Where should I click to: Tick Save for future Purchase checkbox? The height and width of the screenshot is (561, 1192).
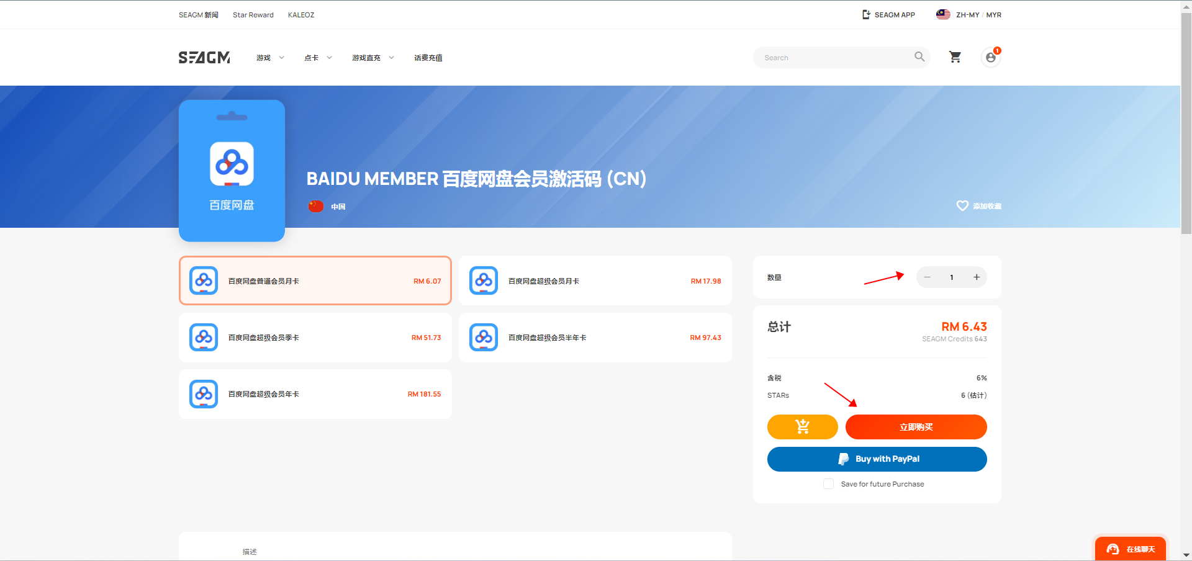click(x=828, y=483)
